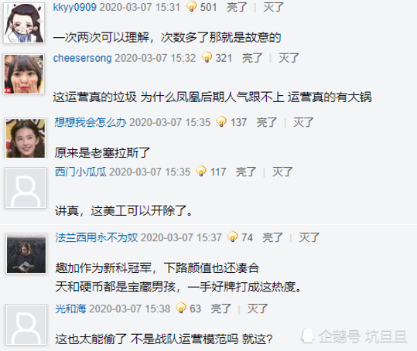Click the lightbulb icon next to 137
The height and width of the screenshot is (351, 417).
point(221,121)
